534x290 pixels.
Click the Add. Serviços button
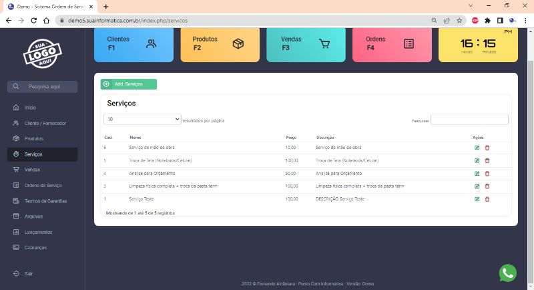coord(129,84)
